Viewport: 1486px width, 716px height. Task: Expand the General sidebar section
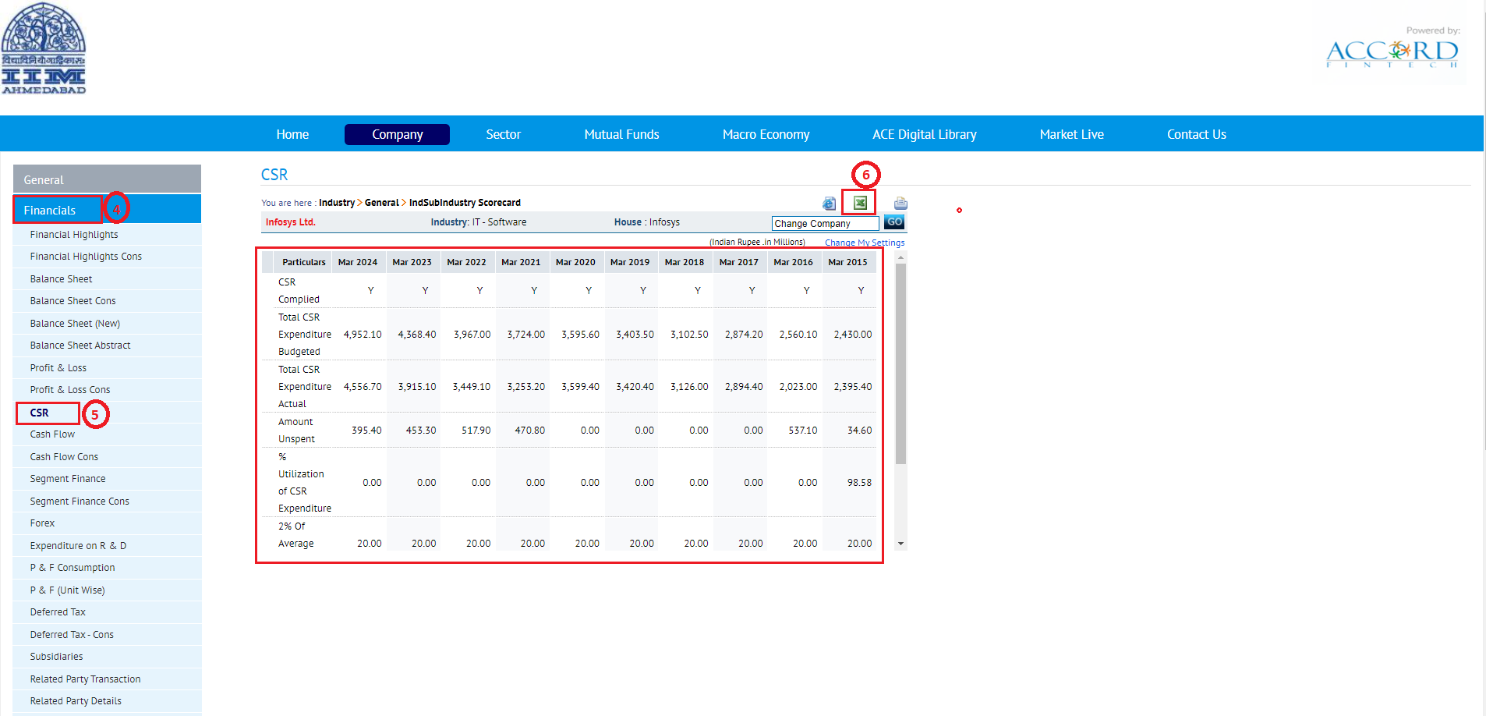coord(107,179)
